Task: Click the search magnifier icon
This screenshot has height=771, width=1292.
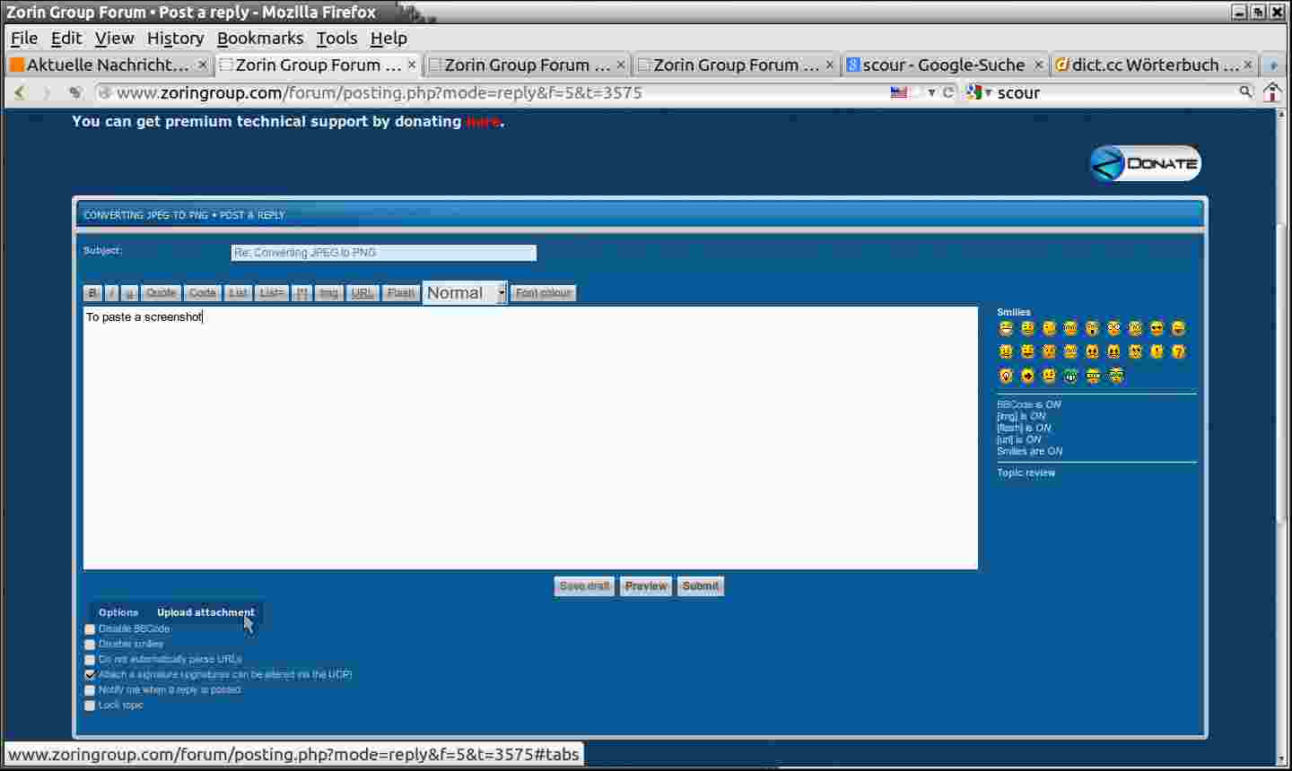Action: point(1245,91)
